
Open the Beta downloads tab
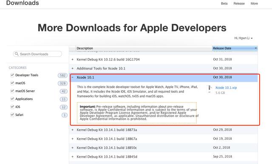[x=224, y=3]
